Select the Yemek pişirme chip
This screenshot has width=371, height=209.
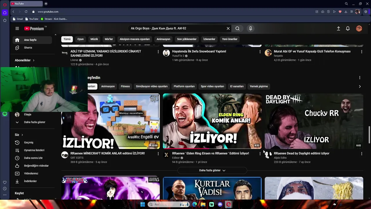[x=259, y=86]
